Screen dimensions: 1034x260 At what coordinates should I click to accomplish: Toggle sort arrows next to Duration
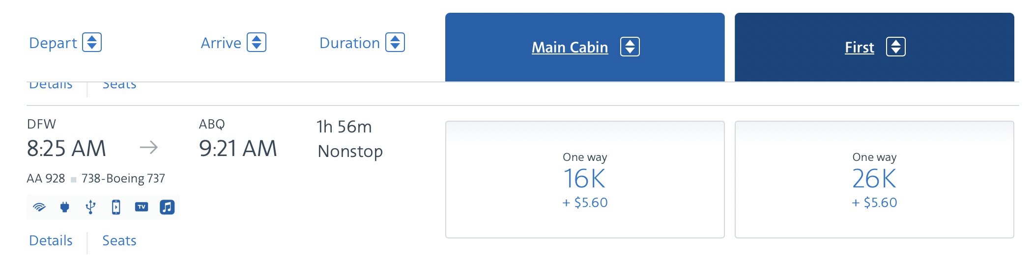(395, 42)
